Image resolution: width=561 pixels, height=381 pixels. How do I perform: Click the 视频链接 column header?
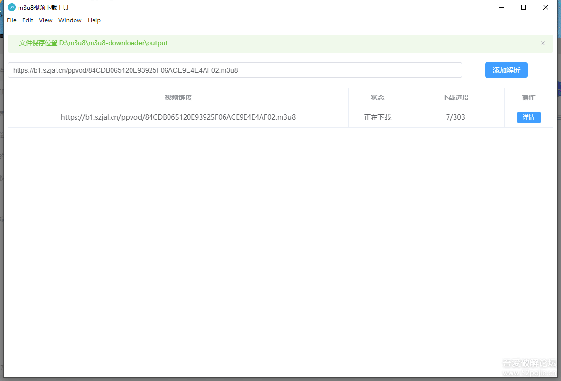178,97
